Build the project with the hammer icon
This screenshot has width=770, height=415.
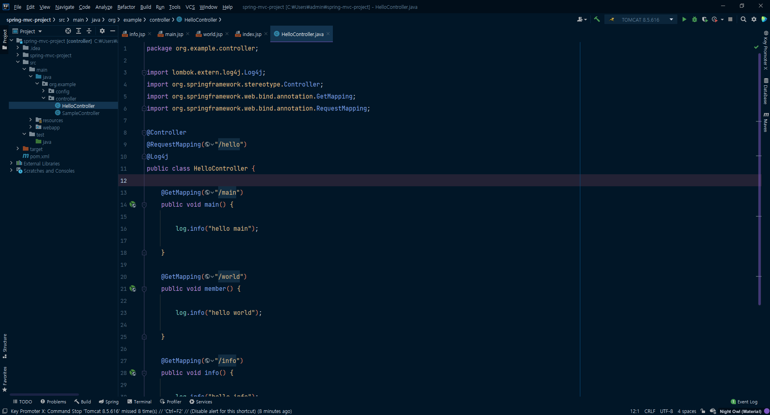click(x=597, y=19)
